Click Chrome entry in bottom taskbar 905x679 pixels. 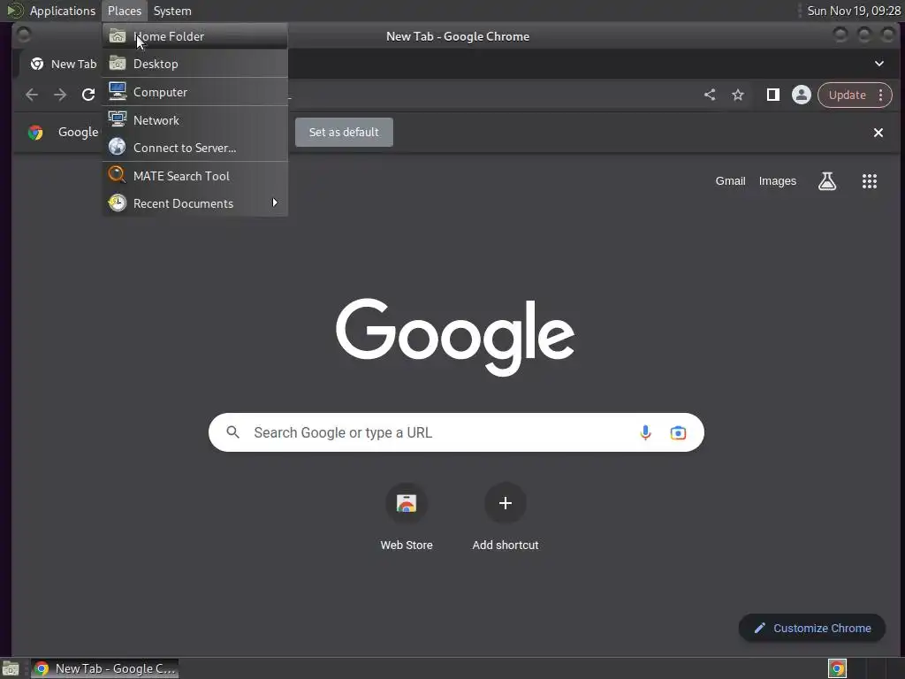pyautogui.click(x=104, y=668)
